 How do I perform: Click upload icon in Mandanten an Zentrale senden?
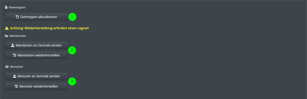13,45
